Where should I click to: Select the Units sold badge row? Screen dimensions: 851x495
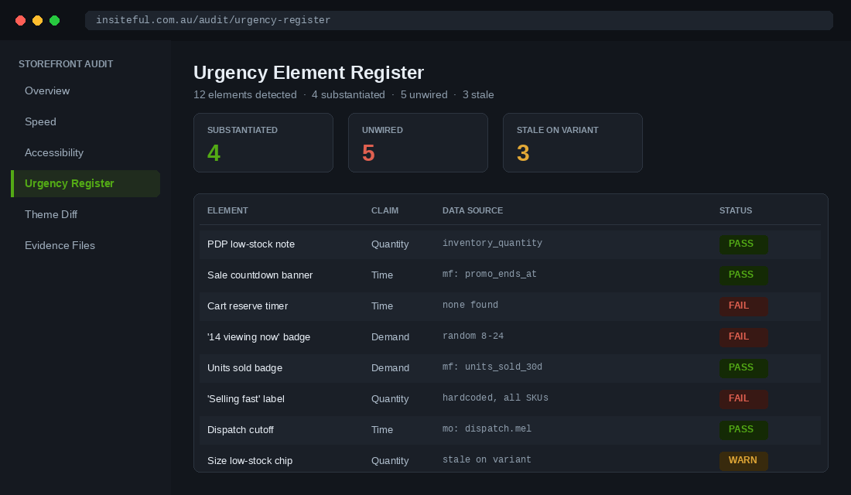510,368
